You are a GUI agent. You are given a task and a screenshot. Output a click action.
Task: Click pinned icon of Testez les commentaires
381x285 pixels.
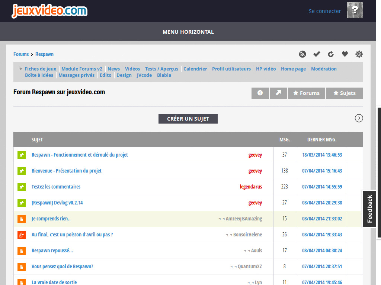coord(22,187)
